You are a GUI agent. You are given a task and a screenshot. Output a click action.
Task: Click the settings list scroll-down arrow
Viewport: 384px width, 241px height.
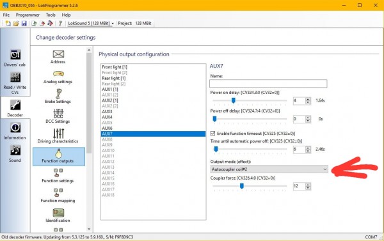pyautogui.click(x=89, y=229)
